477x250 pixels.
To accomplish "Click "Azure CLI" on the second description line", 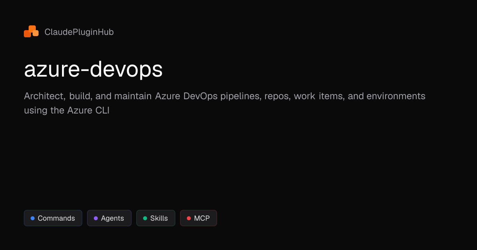I will (x=88, y=110).
